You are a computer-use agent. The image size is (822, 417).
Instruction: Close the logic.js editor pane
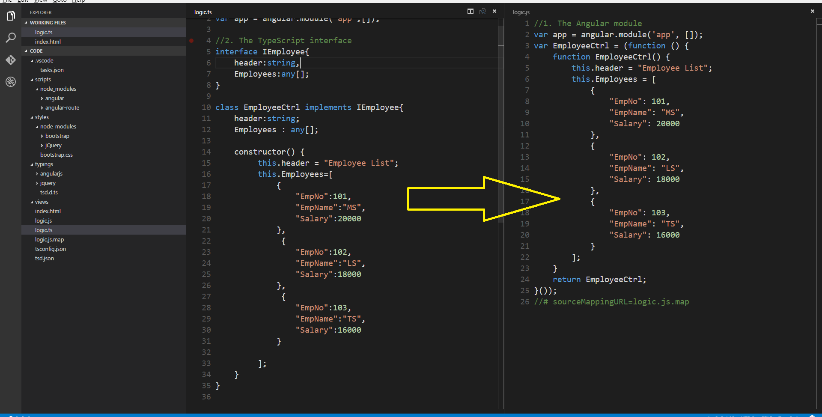pos(813,11)
